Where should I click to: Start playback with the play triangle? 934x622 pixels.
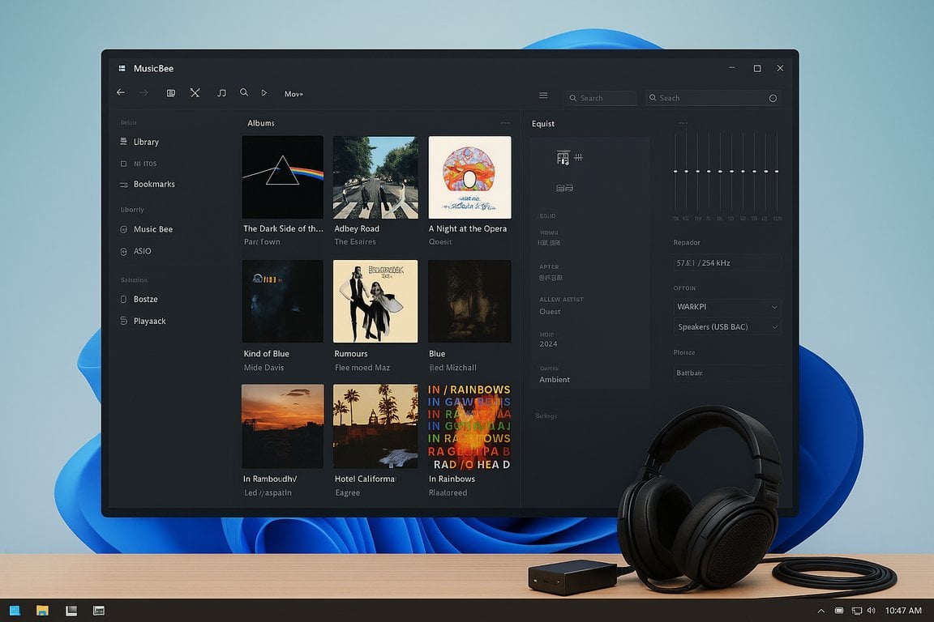coord(263,93)
